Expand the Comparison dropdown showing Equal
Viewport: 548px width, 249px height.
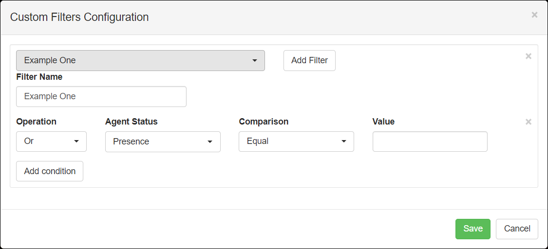tap(296, 142)
